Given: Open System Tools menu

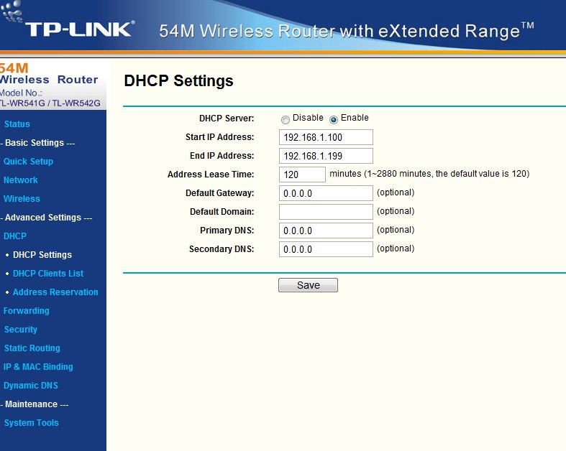Looking at the screenshot, I should [x=32, y=423].
